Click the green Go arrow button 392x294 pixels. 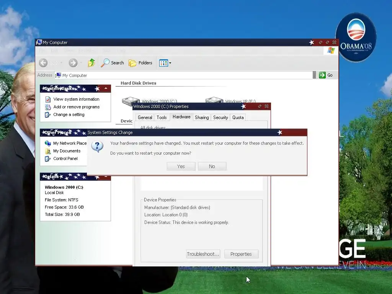click(x=322, y=75)
